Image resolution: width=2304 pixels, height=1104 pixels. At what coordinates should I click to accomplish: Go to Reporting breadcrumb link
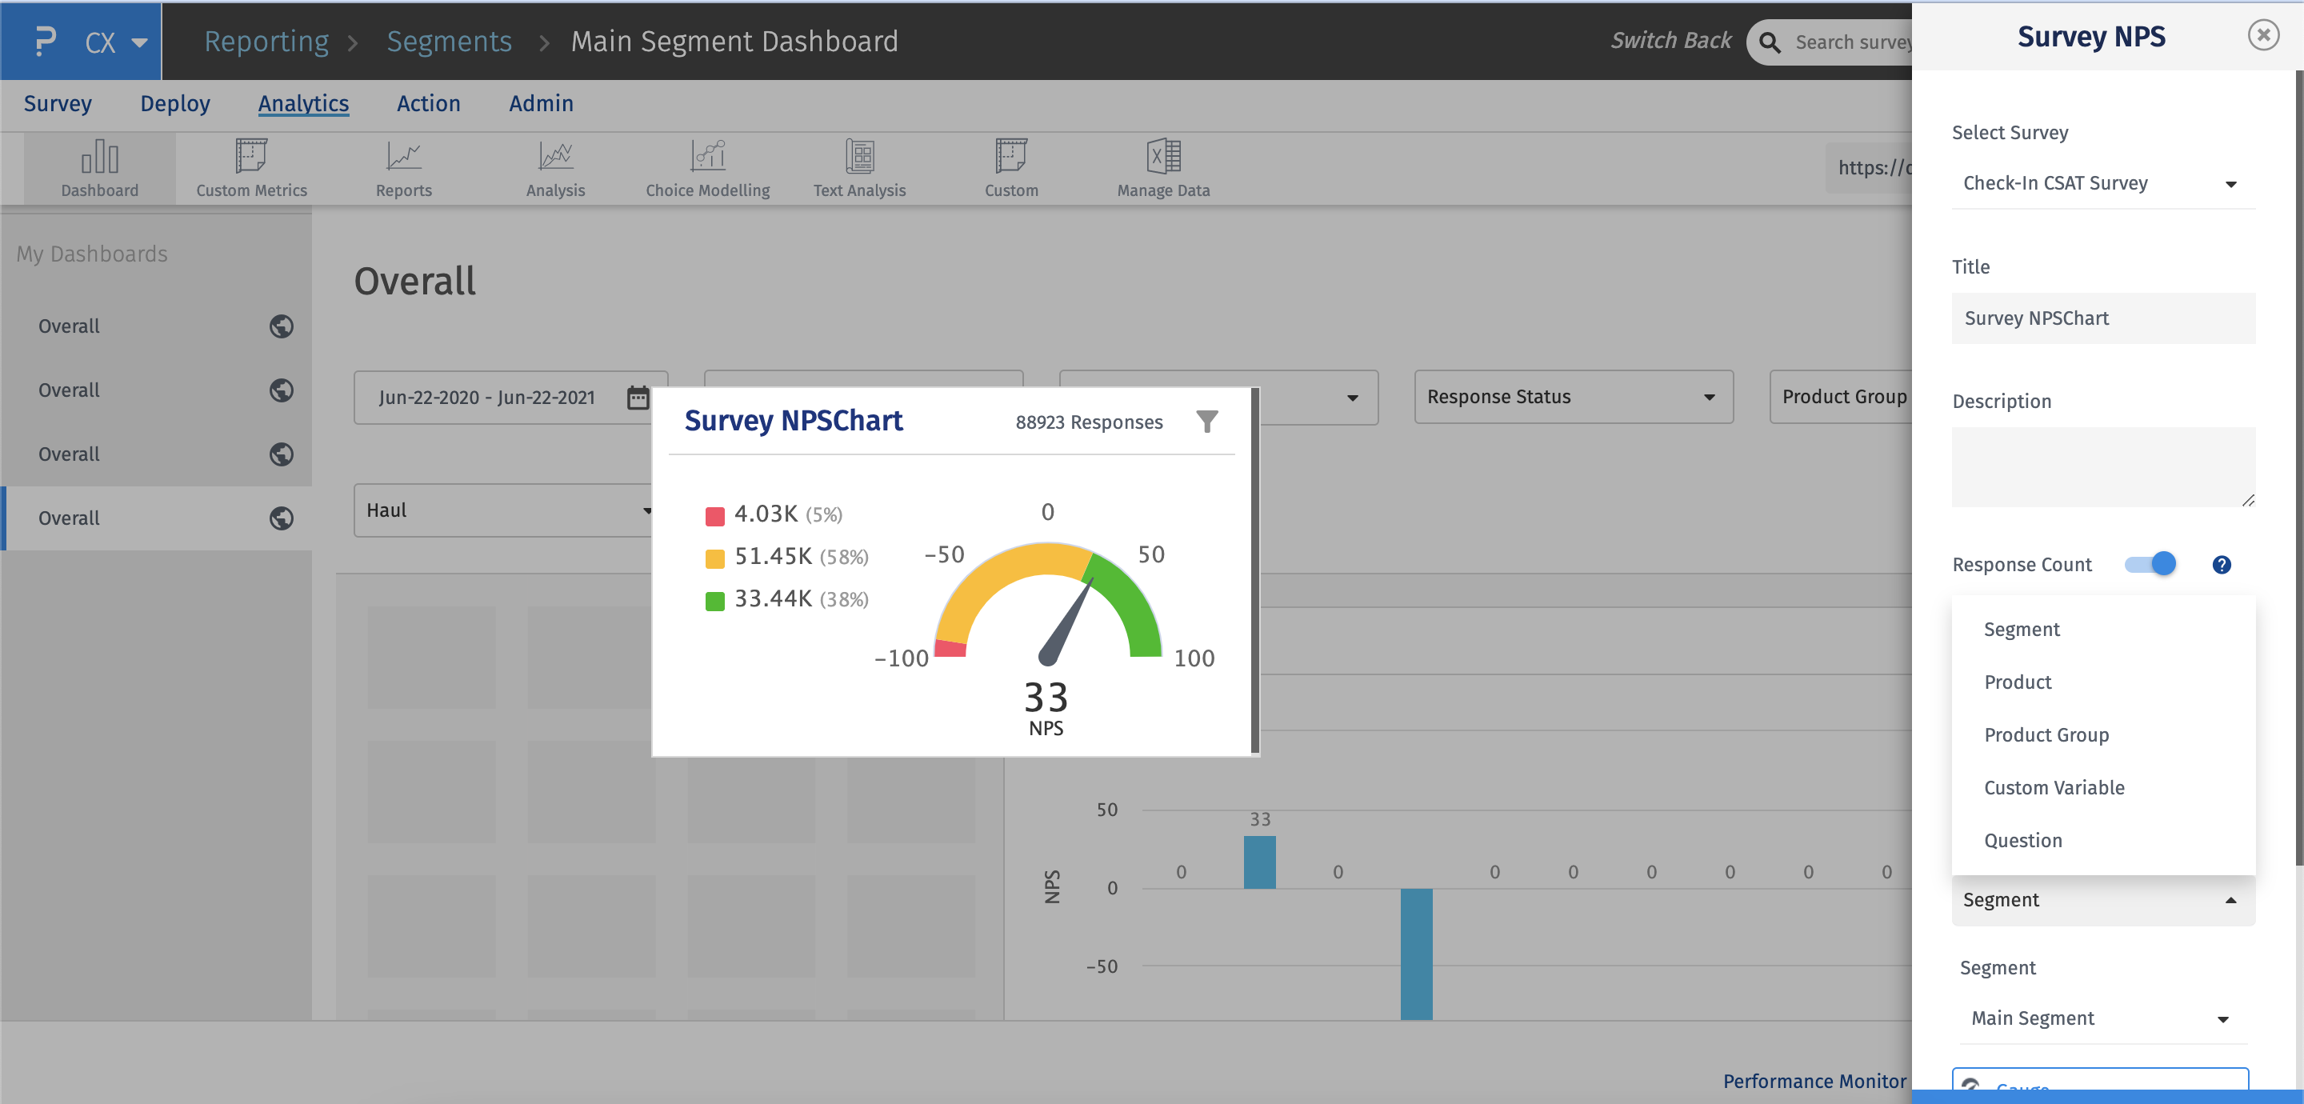point(266,41)
